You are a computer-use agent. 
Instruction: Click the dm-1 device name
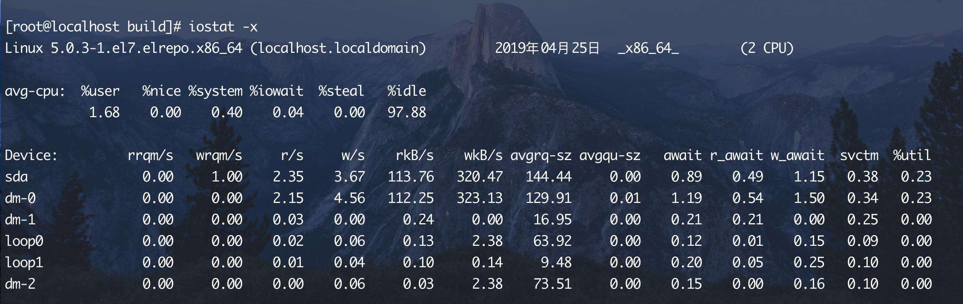pos(20,220)
